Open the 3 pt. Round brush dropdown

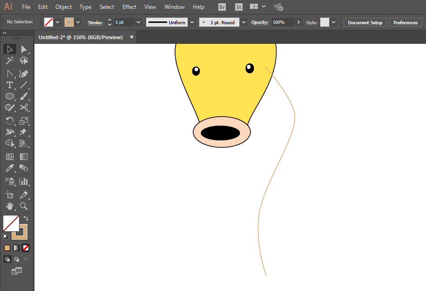tap(243, 22)
